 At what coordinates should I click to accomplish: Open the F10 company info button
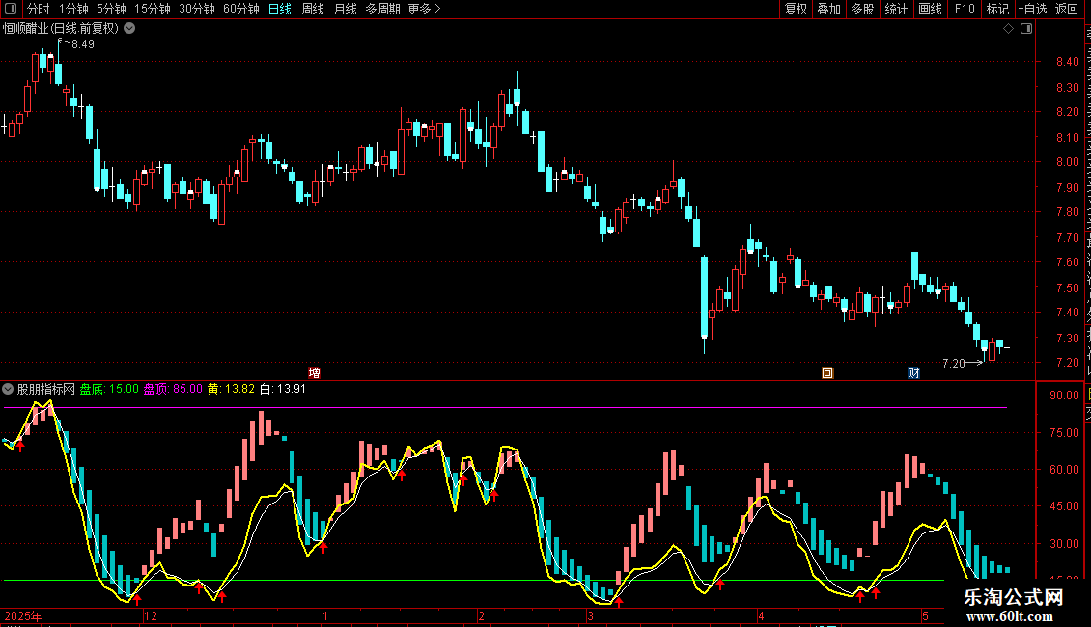tap(965, 9)
